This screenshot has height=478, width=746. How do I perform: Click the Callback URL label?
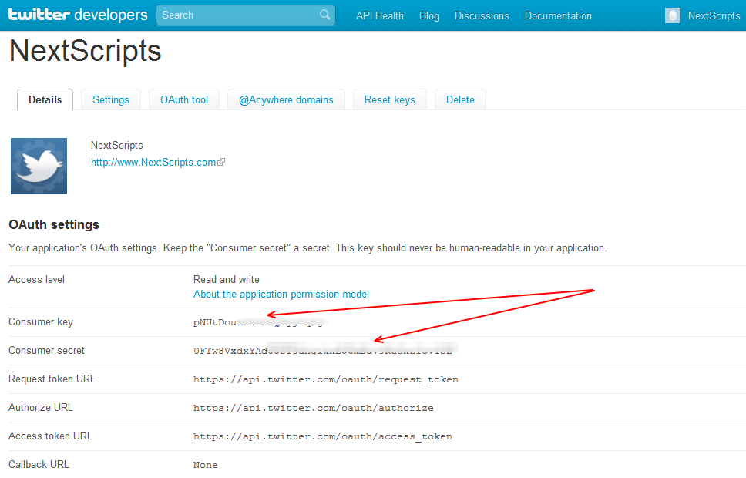pyautogui.click(x=39, y=465)
